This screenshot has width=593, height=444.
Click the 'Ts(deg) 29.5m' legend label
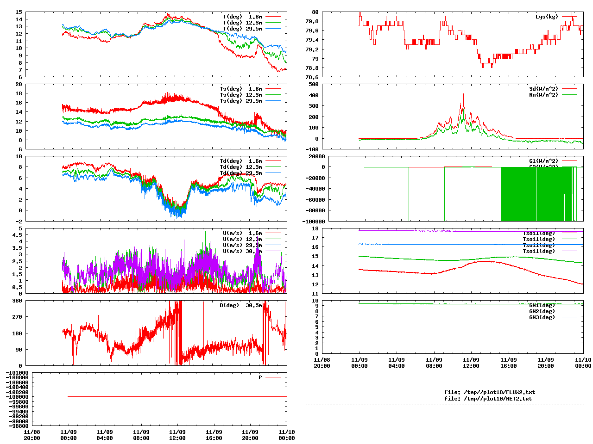point(240,101)
